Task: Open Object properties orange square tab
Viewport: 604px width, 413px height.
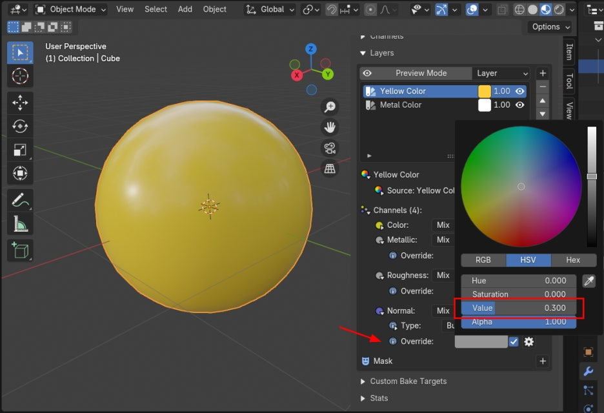Action: 589,352
